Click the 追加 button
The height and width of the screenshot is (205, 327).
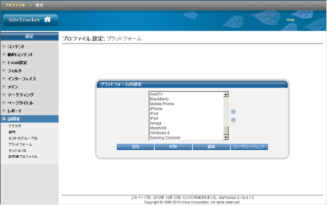pos(135,147)
